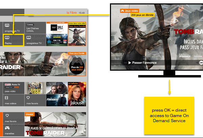Open the Jalouse movie poster
This screenshot has height=138, width=203.
click(77, 94)
